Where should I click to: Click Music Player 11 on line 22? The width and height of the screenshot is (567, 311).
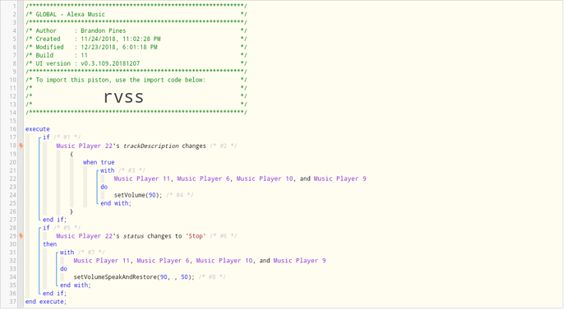142,179
